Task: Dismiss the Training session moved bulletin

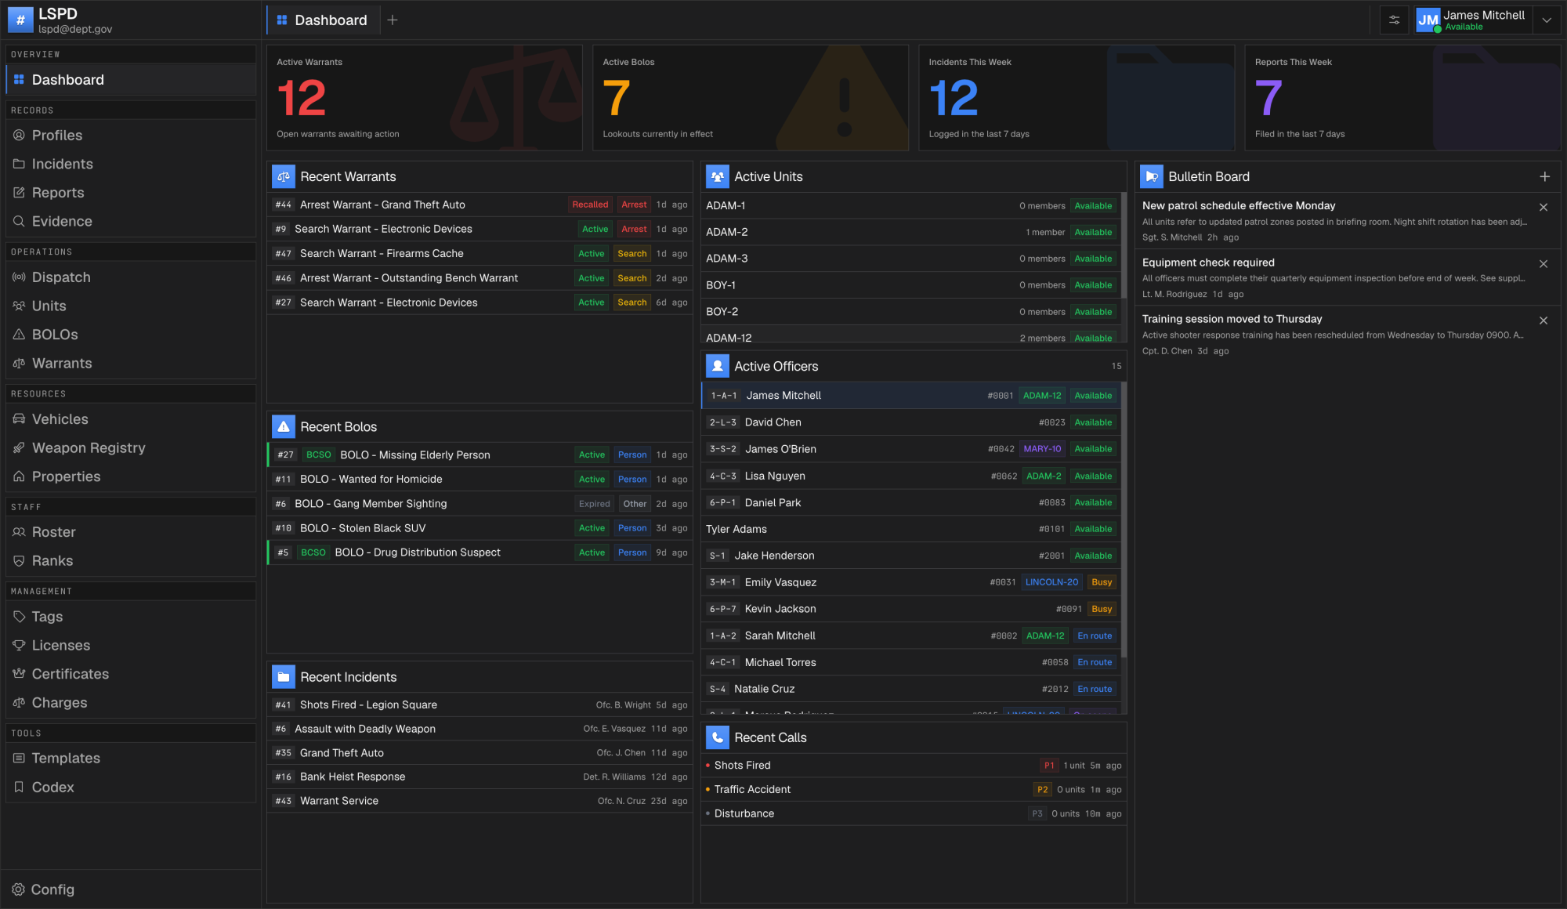Action: 1543,321
